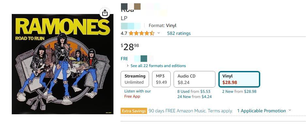Click the $28.98 main price
This screenshot has width=306, height=125.
[130, 47]
